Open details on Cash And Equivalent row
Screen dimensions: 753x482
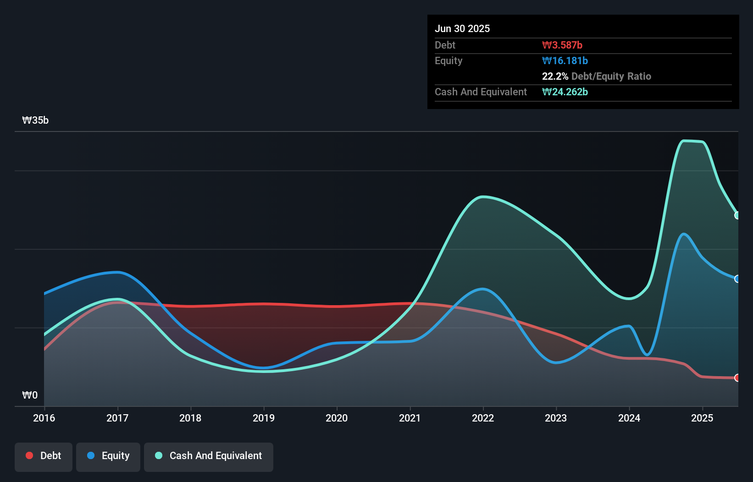click(480, 92)
